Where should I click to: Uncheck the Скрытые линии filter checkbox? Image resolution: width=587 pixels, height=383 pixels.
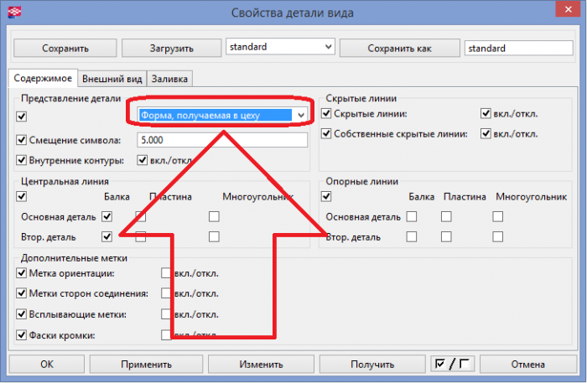click(x=326, y=113)
